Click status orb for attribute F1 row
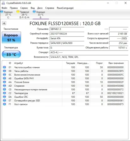 [x=4, y=104]
